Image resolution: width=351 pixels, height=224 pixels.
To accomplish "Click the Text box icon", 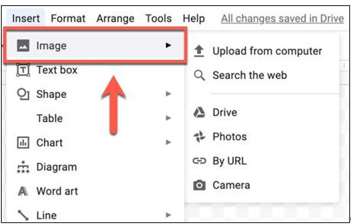I will click(x=23, y=70).
